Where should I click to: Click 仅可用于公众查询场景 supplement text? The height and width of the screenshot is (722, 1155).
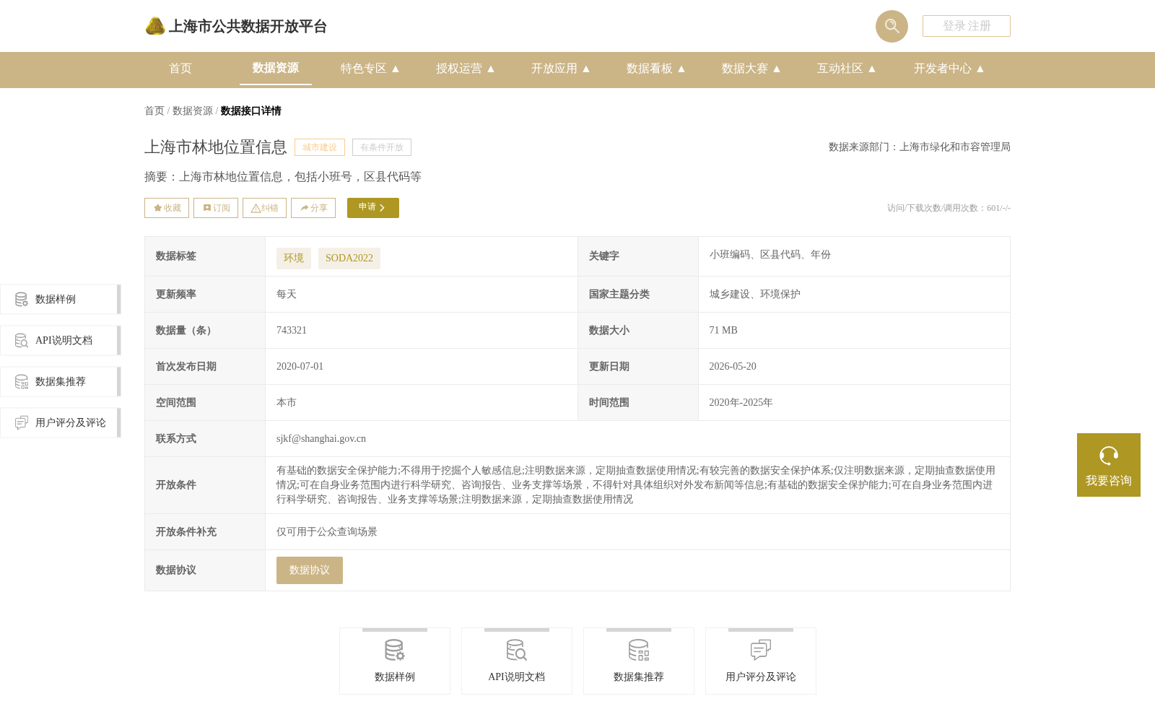[327, 532]
